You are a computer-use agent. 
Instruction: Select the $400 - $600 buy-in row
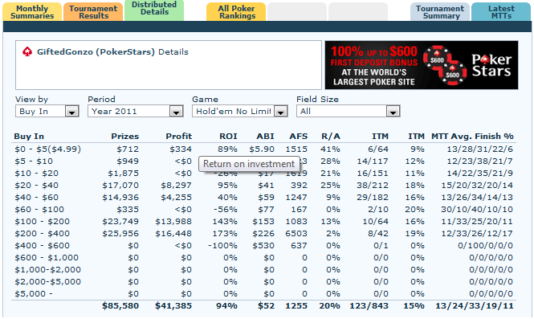263,246
